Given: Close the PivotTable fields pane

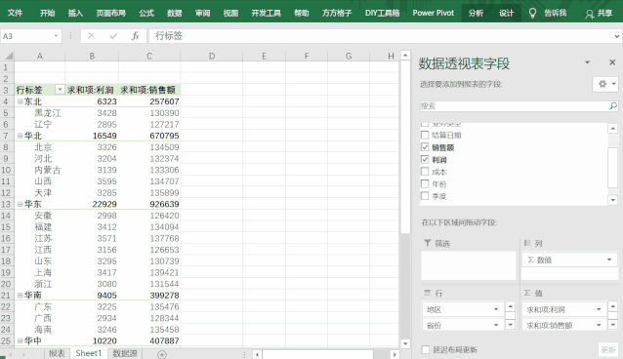Looking at the screenshot, I should [x=612, y=62].
